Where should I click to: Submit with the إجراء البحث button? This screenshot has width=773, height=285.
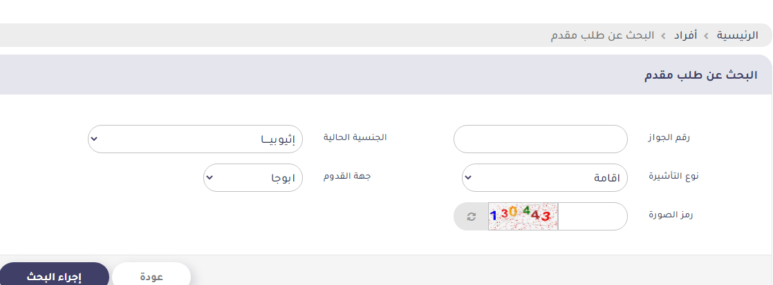[x=54, y=274]
